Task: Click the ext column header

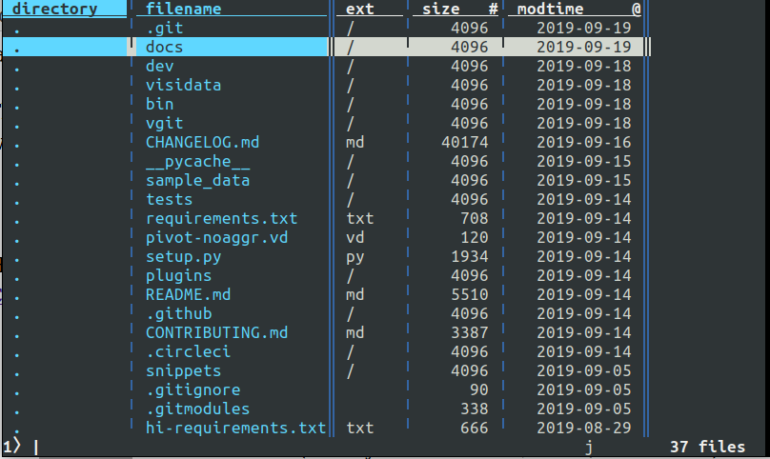Action: (x=359, y=9)
